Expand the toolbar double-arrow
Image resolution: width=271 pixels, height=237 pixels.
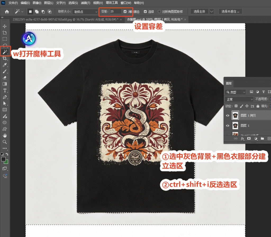[2, 17]
